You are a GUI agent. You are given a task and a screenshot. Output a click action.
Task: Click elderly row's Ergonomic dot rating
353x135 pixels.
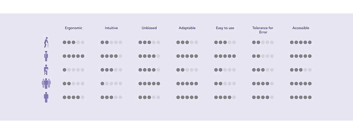pyautogui.click(x=73, y=42)
